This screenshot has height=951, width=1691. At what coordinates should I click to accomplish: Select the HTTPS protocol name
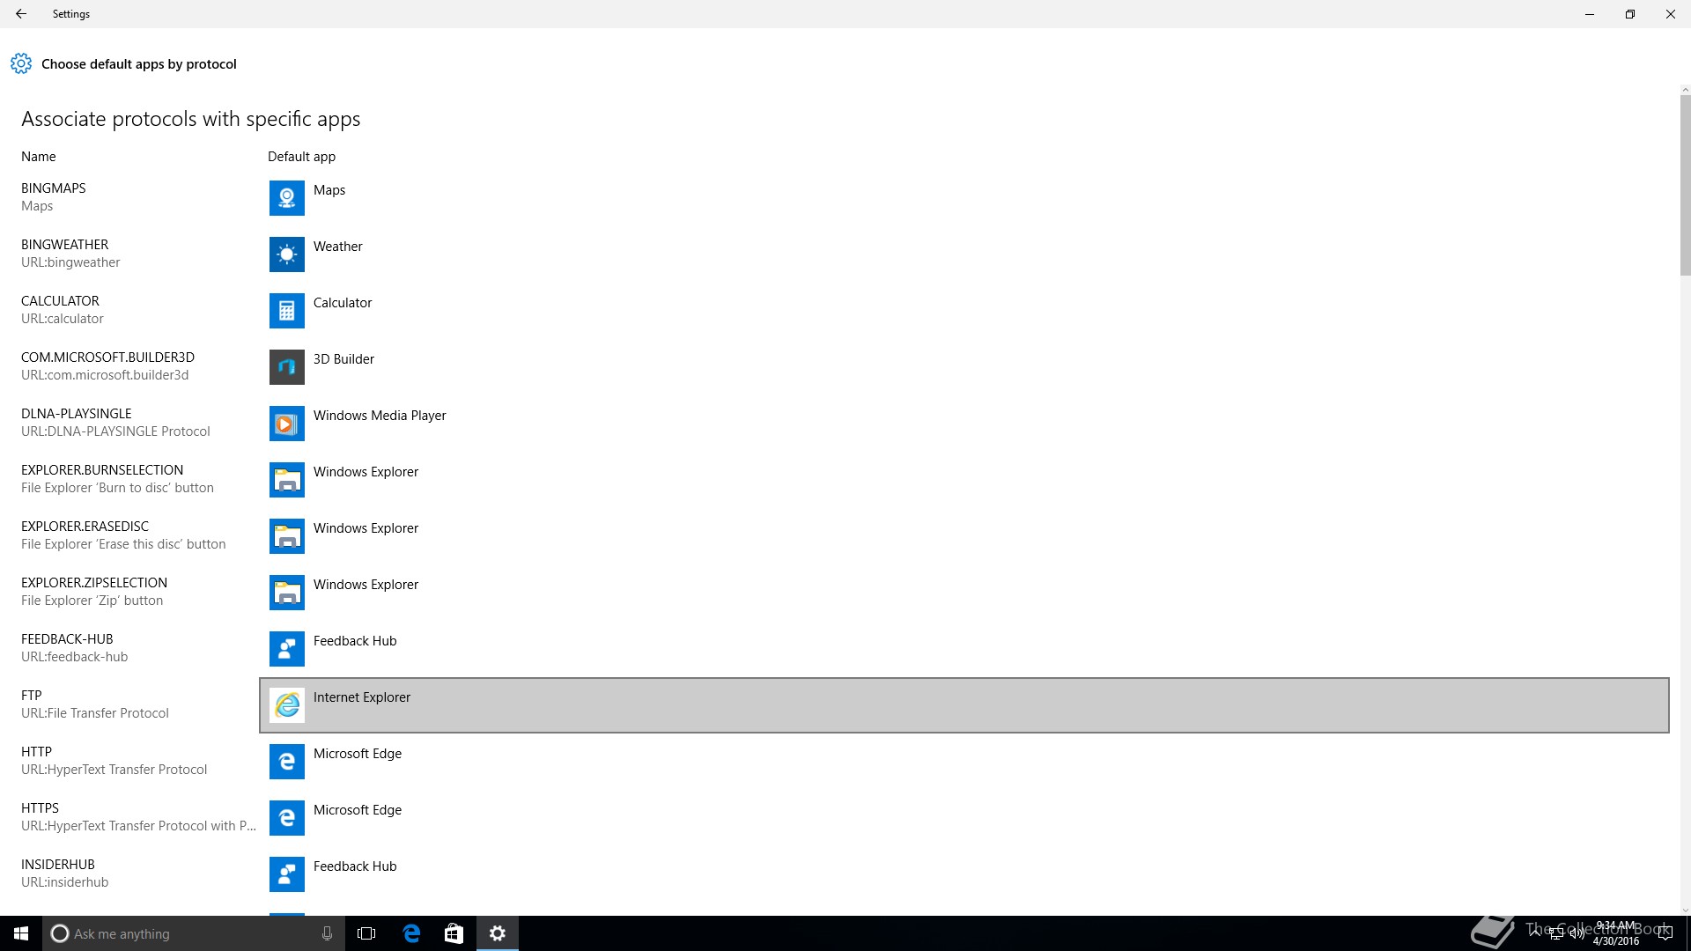40,808
